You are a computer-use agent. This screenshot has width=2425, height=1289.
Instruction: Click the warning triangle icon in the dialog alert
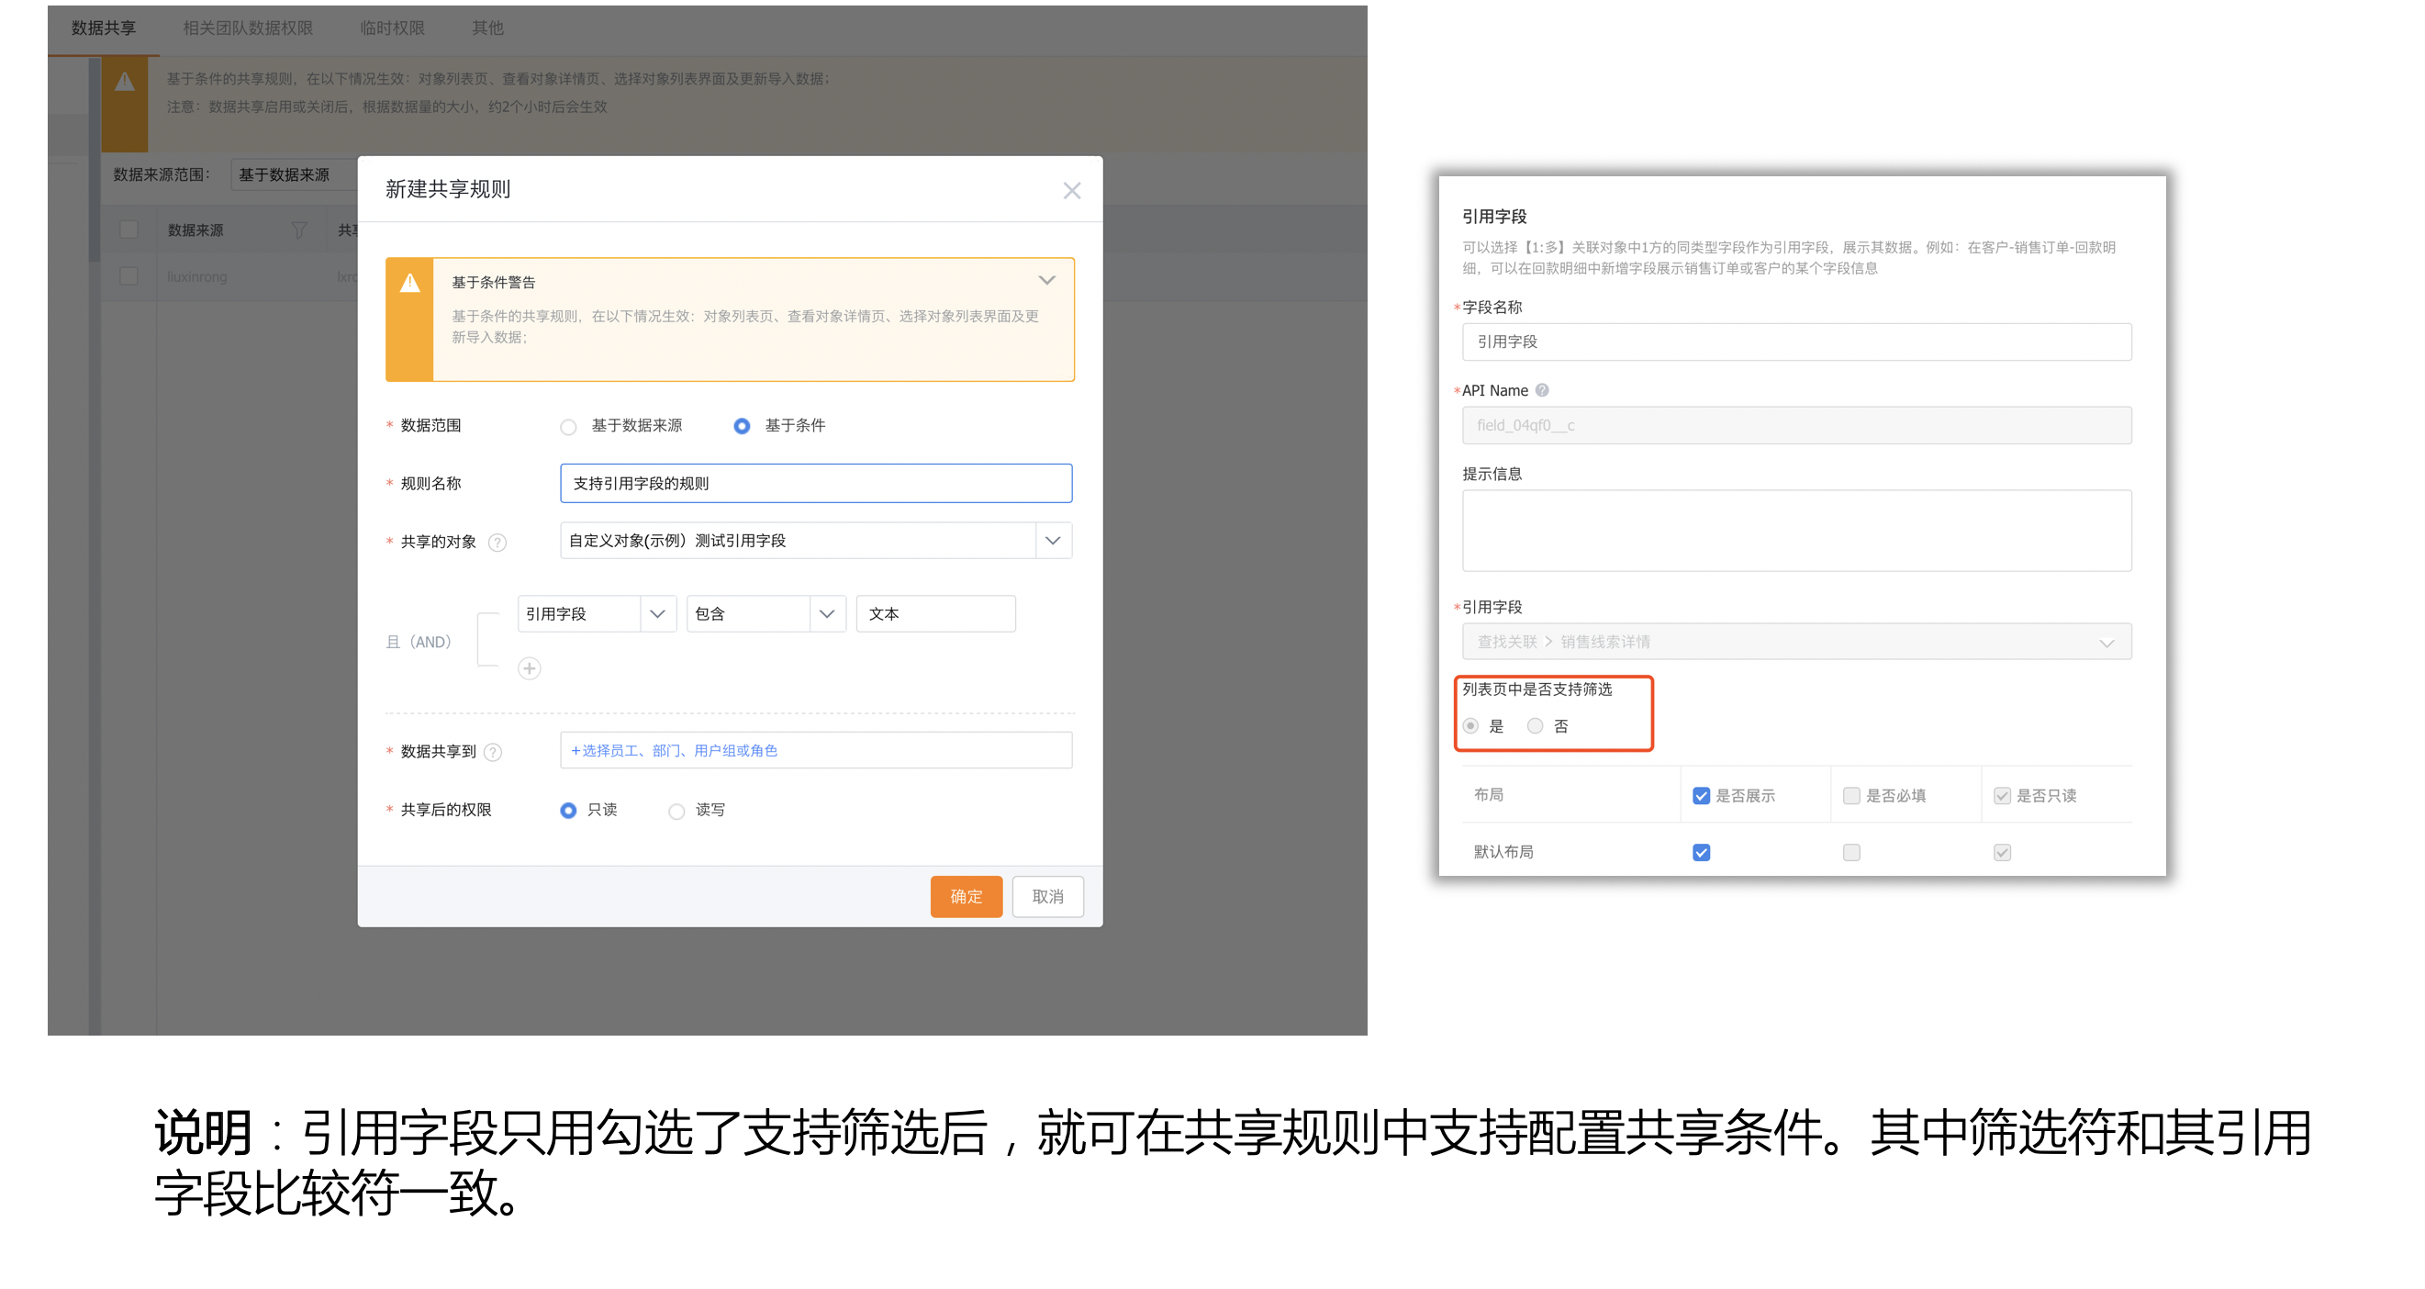click(x=409, y=284)
